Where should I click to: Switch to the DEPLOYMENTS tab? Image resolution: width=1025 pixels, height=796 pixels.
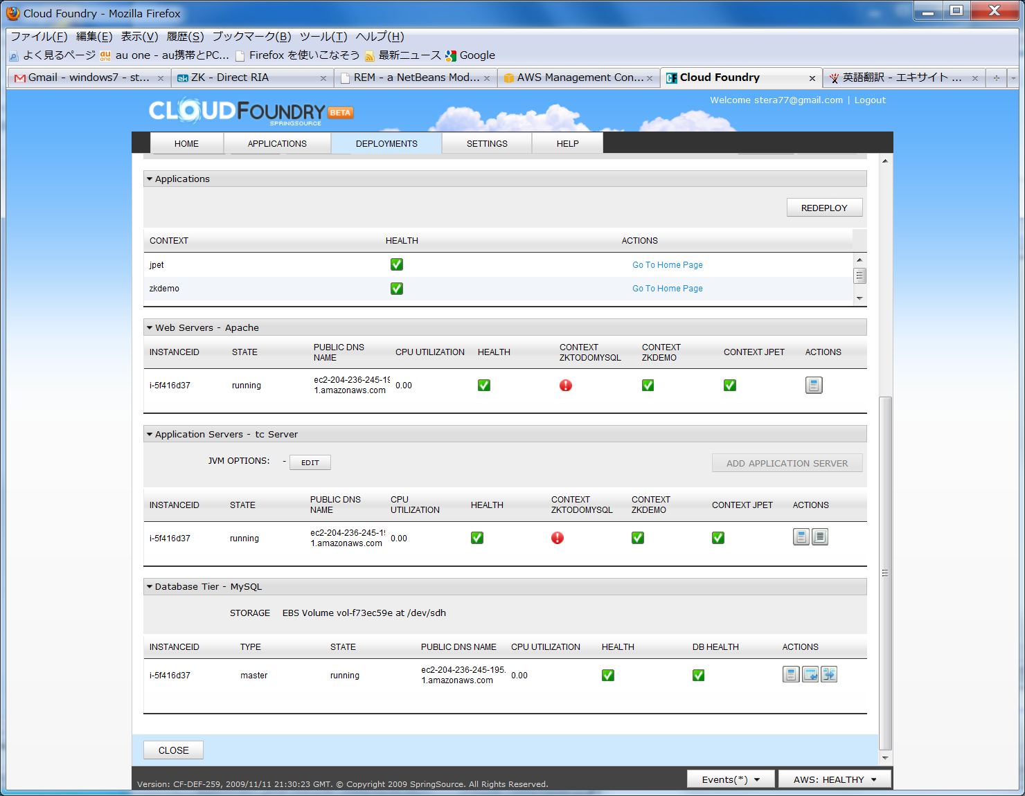(386, 144)
